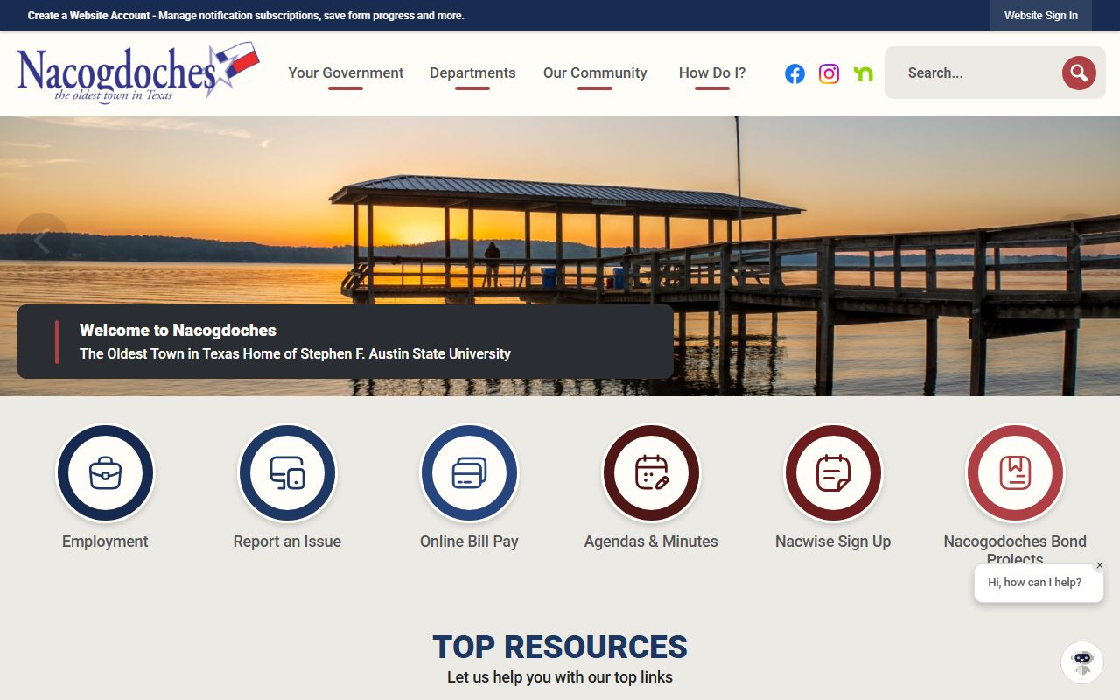
Task: Dismiss the chat greeting bubble X
Action: (x=1100, y=565)
